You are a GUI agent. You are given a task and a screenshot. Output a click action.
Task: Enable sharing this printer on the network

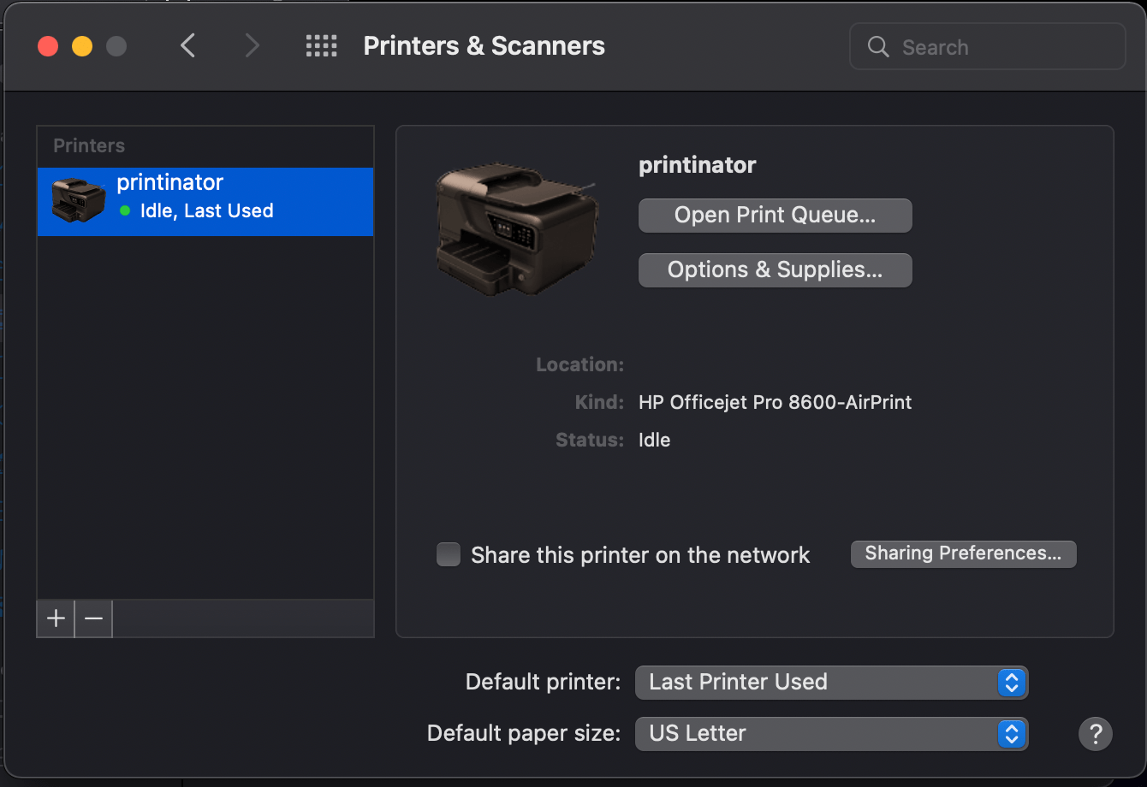click(448, 554)
